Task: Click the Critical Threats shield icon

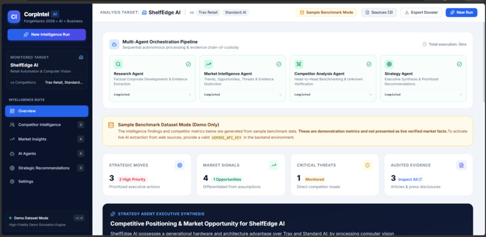Action: point(368,165)
